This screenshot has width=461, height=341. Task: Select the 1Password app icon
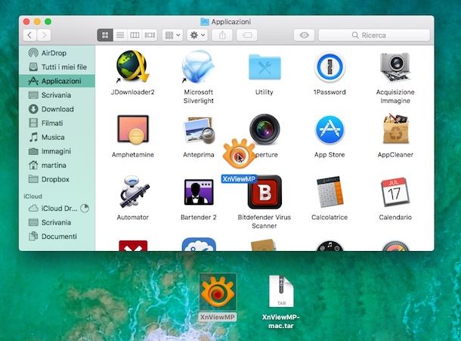pyautogui.click(x=330, y=67)
